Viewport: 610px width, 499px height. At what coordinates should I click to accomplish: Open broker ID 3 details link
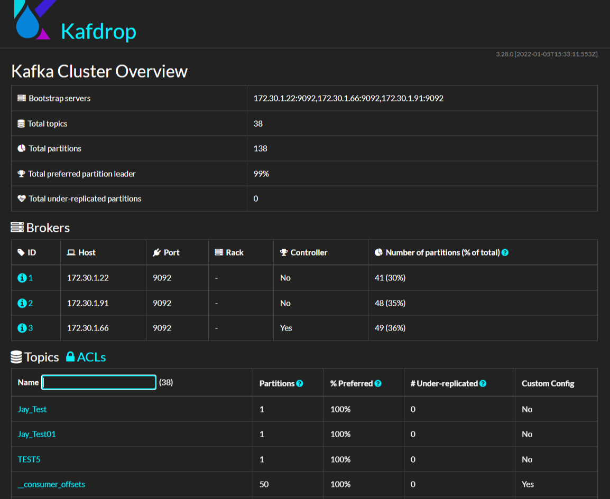click(x=30, y=328)
